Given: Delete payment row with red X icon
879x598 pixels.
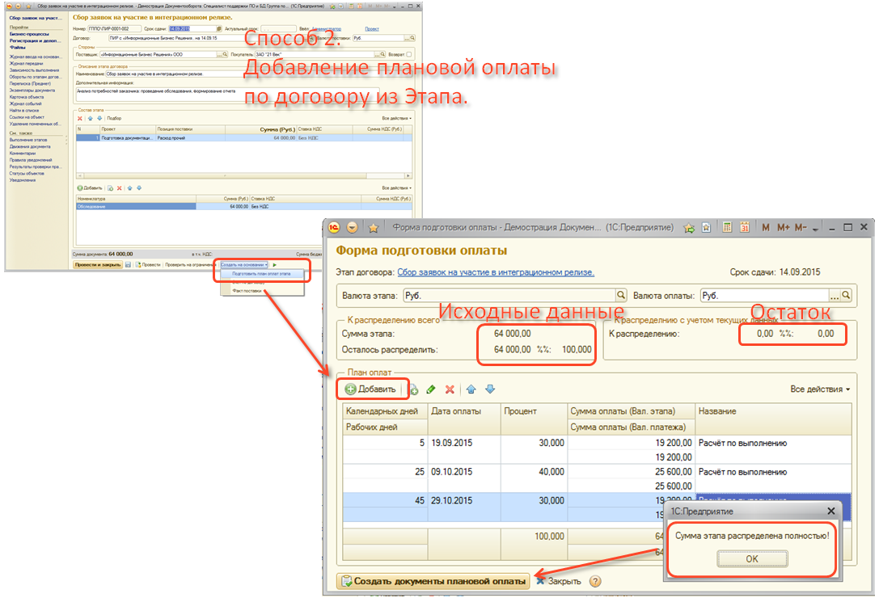Looking at the screenshot, I should point(450,390).
